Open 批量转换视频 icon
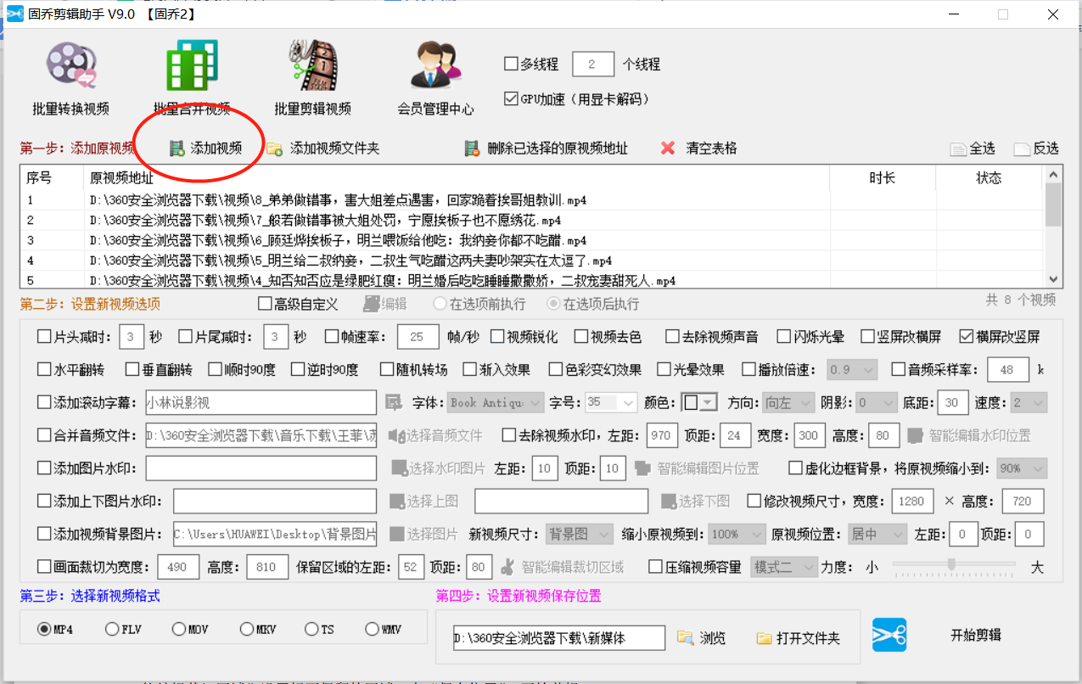Image resolution: width=1082 pixels, height=684 pixels. (71, 65)
